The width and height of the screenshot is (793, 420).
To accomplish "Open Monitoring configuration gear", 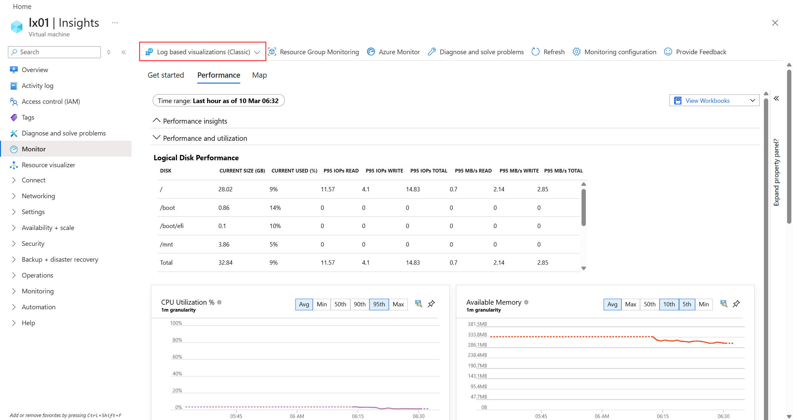I will [x=576, y=52].
